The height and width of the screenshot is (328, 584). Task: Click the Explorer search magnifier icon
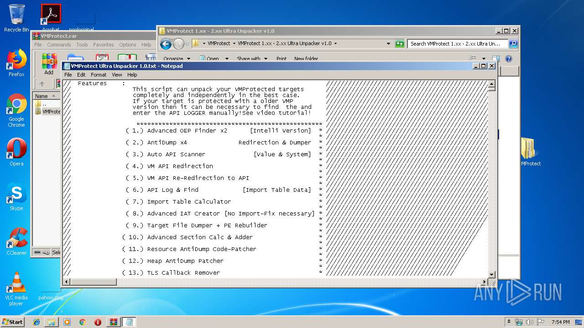pyautogui.click(x=513, y=44)
